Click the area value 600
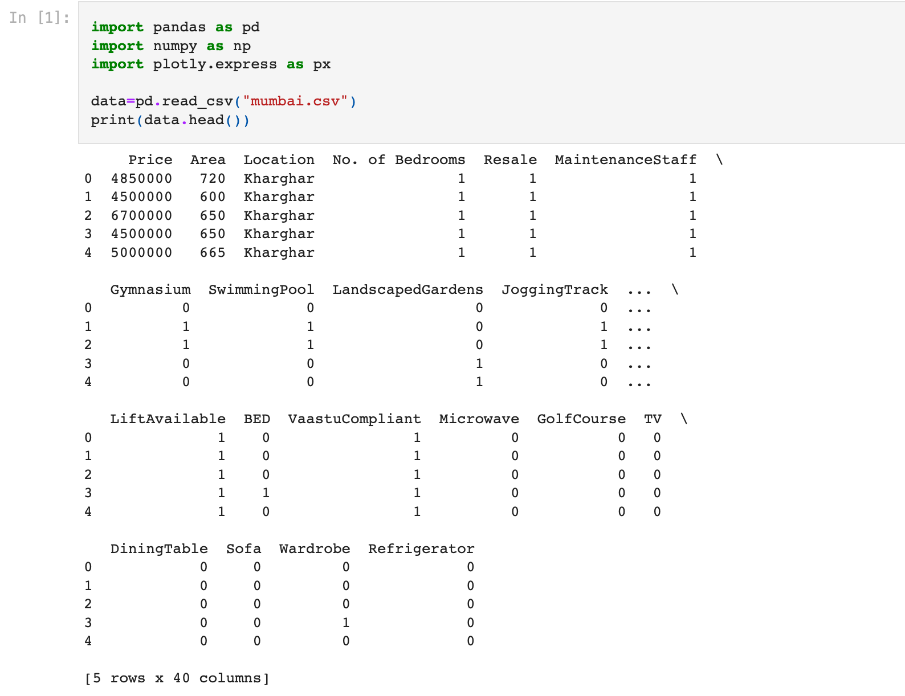The height and width of the screenshot is (696, 905). 213,197
